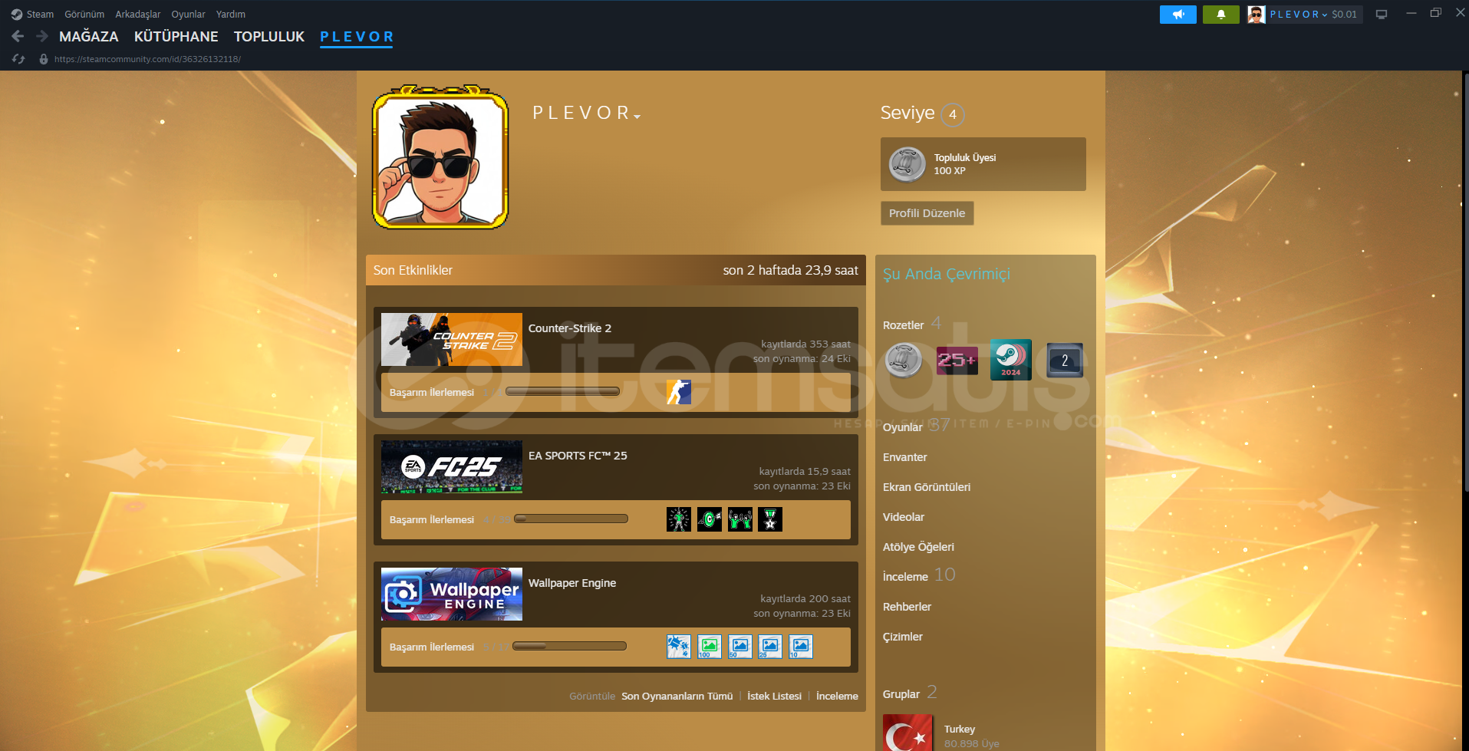Image resolution: width=1469 pixels, height=751 pixels.
Task: Open the Videolar link
Action: pyautogui.click(x=904, y=517)
